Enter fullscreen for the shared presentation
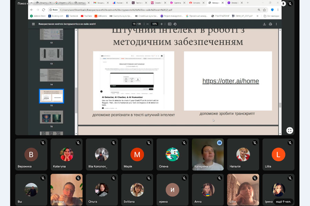 [x=290, y=130]
